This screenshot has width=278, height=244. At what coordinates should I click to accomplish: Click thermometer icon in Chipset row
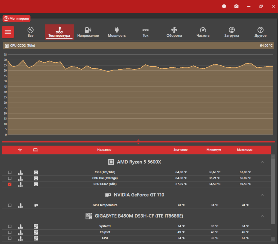pyautogui.click(x=20, y=232)
